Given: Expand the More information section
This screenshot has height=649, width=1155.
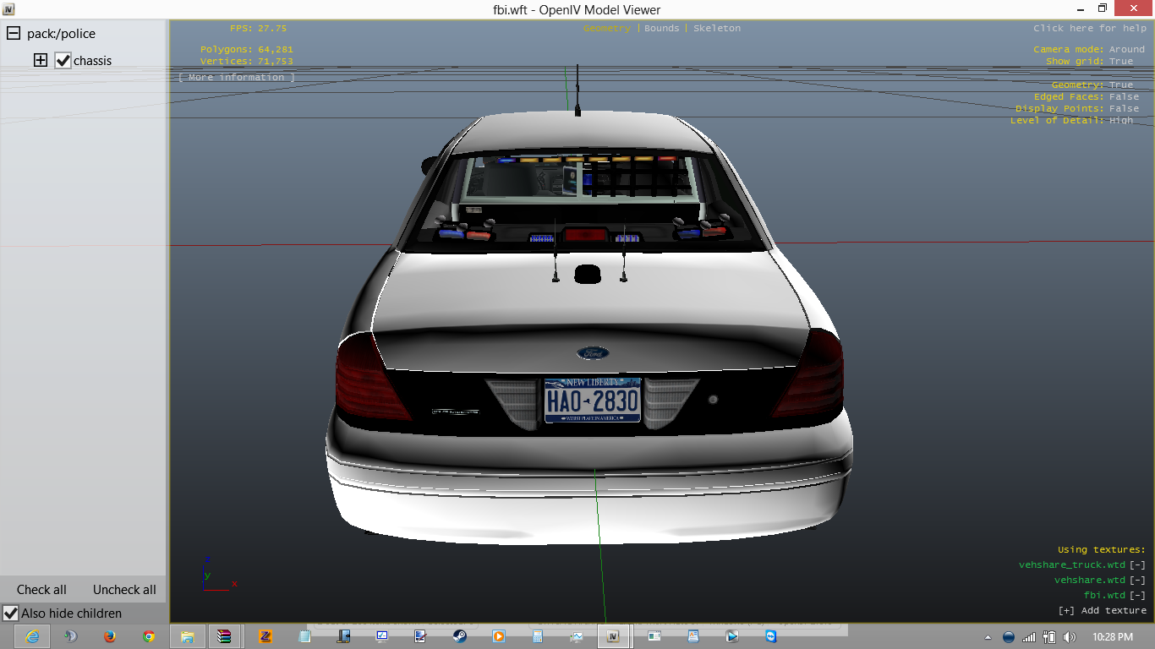Looking at the screenshot, I should tap(237, 77).
